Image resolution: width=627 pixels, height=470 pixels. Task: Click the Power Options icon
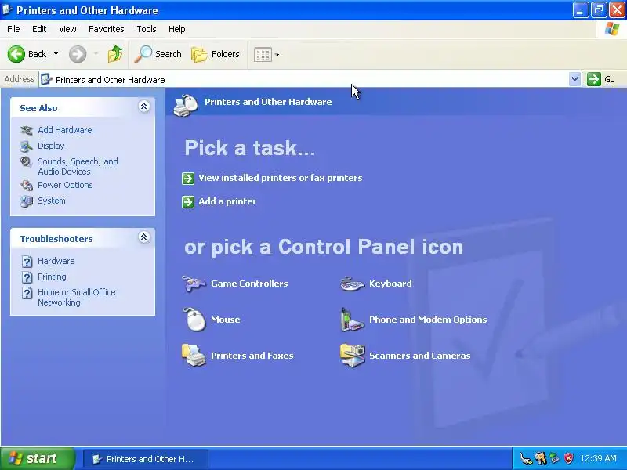27,186
